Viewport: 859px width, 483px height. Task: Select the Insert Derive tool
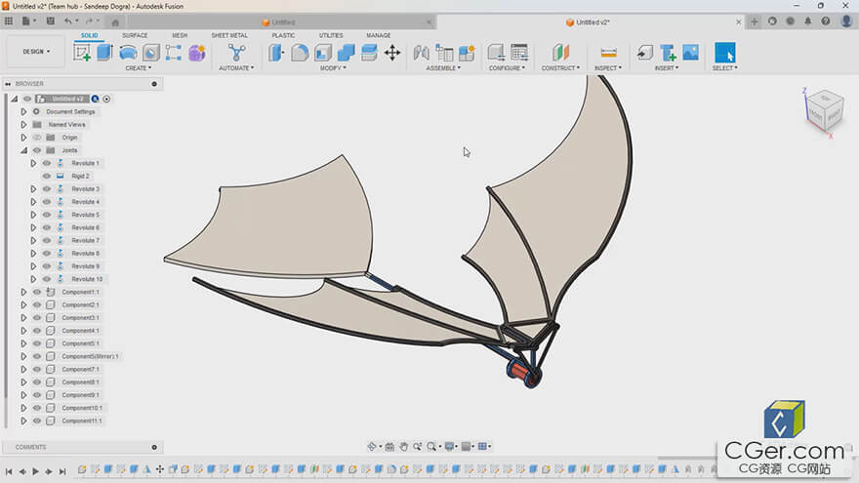click(645, 53)
